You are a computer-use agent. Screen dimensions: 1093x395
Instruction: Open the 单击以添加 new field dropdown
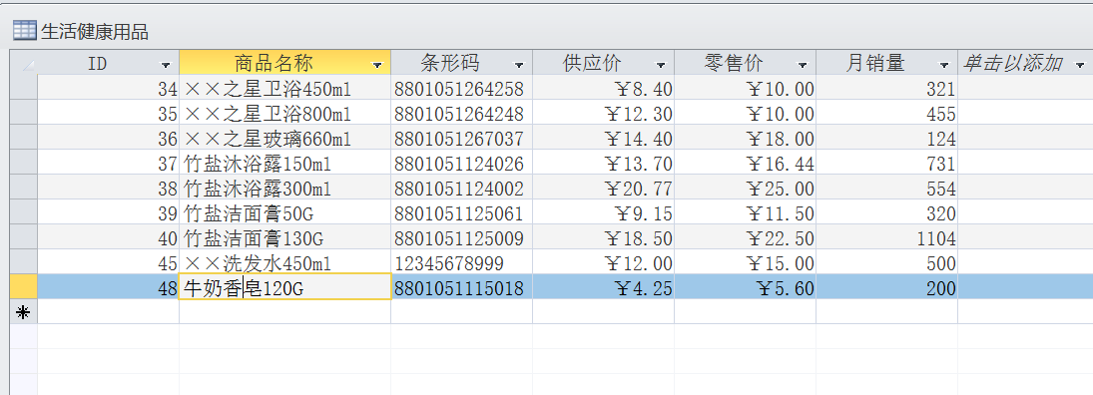pyautogui.click(x=1080, y=65)
